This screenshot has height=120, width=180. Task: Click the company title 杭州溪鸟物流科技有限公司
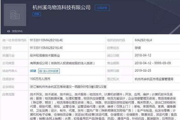click(x=62, y=7)
